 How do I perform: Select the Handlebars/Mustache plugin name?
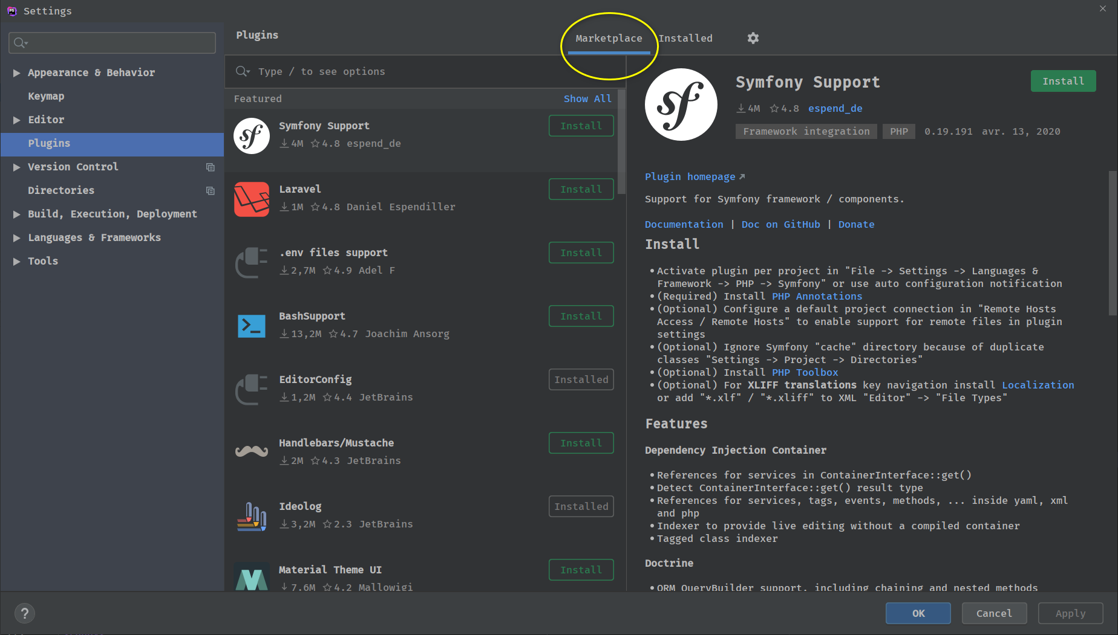point(336,443)
